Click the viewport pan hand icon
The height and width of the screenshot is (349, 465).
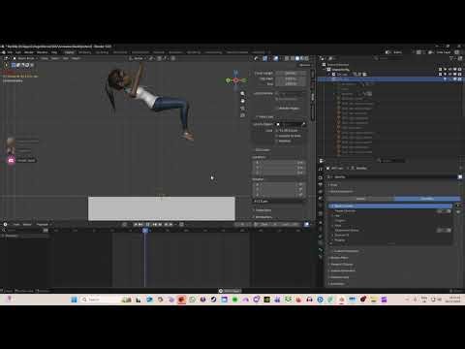(x=242, y=101)
